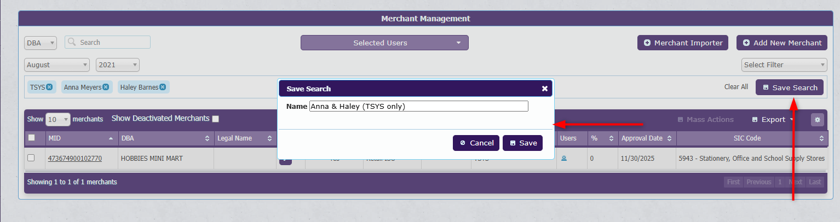Focus the search name input field
The image size is (840, 222).
click(x=419, y=106)
